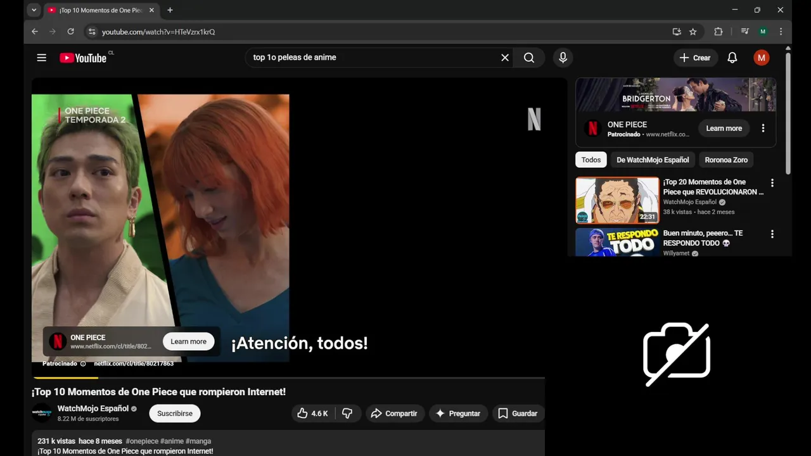Open the YouTube hamburger guide menu
811x456 pixels.
tap(42, 58)
